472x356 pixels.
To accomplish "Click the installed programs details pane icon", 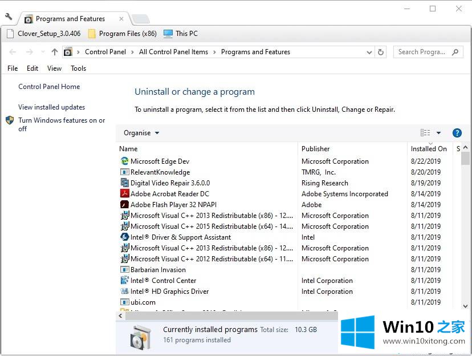I will [140, 337].
